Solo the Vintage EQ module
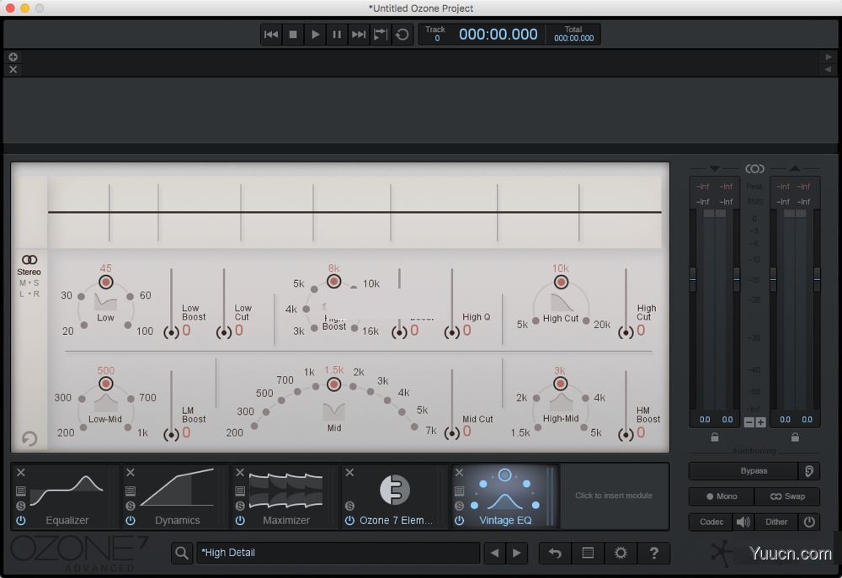 click(x=459, y=506)
